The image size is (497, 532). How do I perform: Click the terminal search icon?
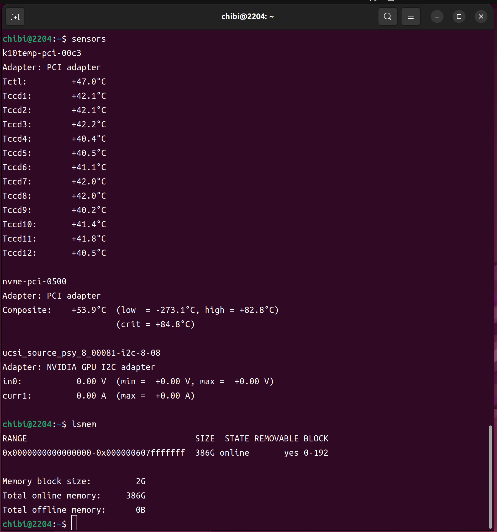coord(388,17)
